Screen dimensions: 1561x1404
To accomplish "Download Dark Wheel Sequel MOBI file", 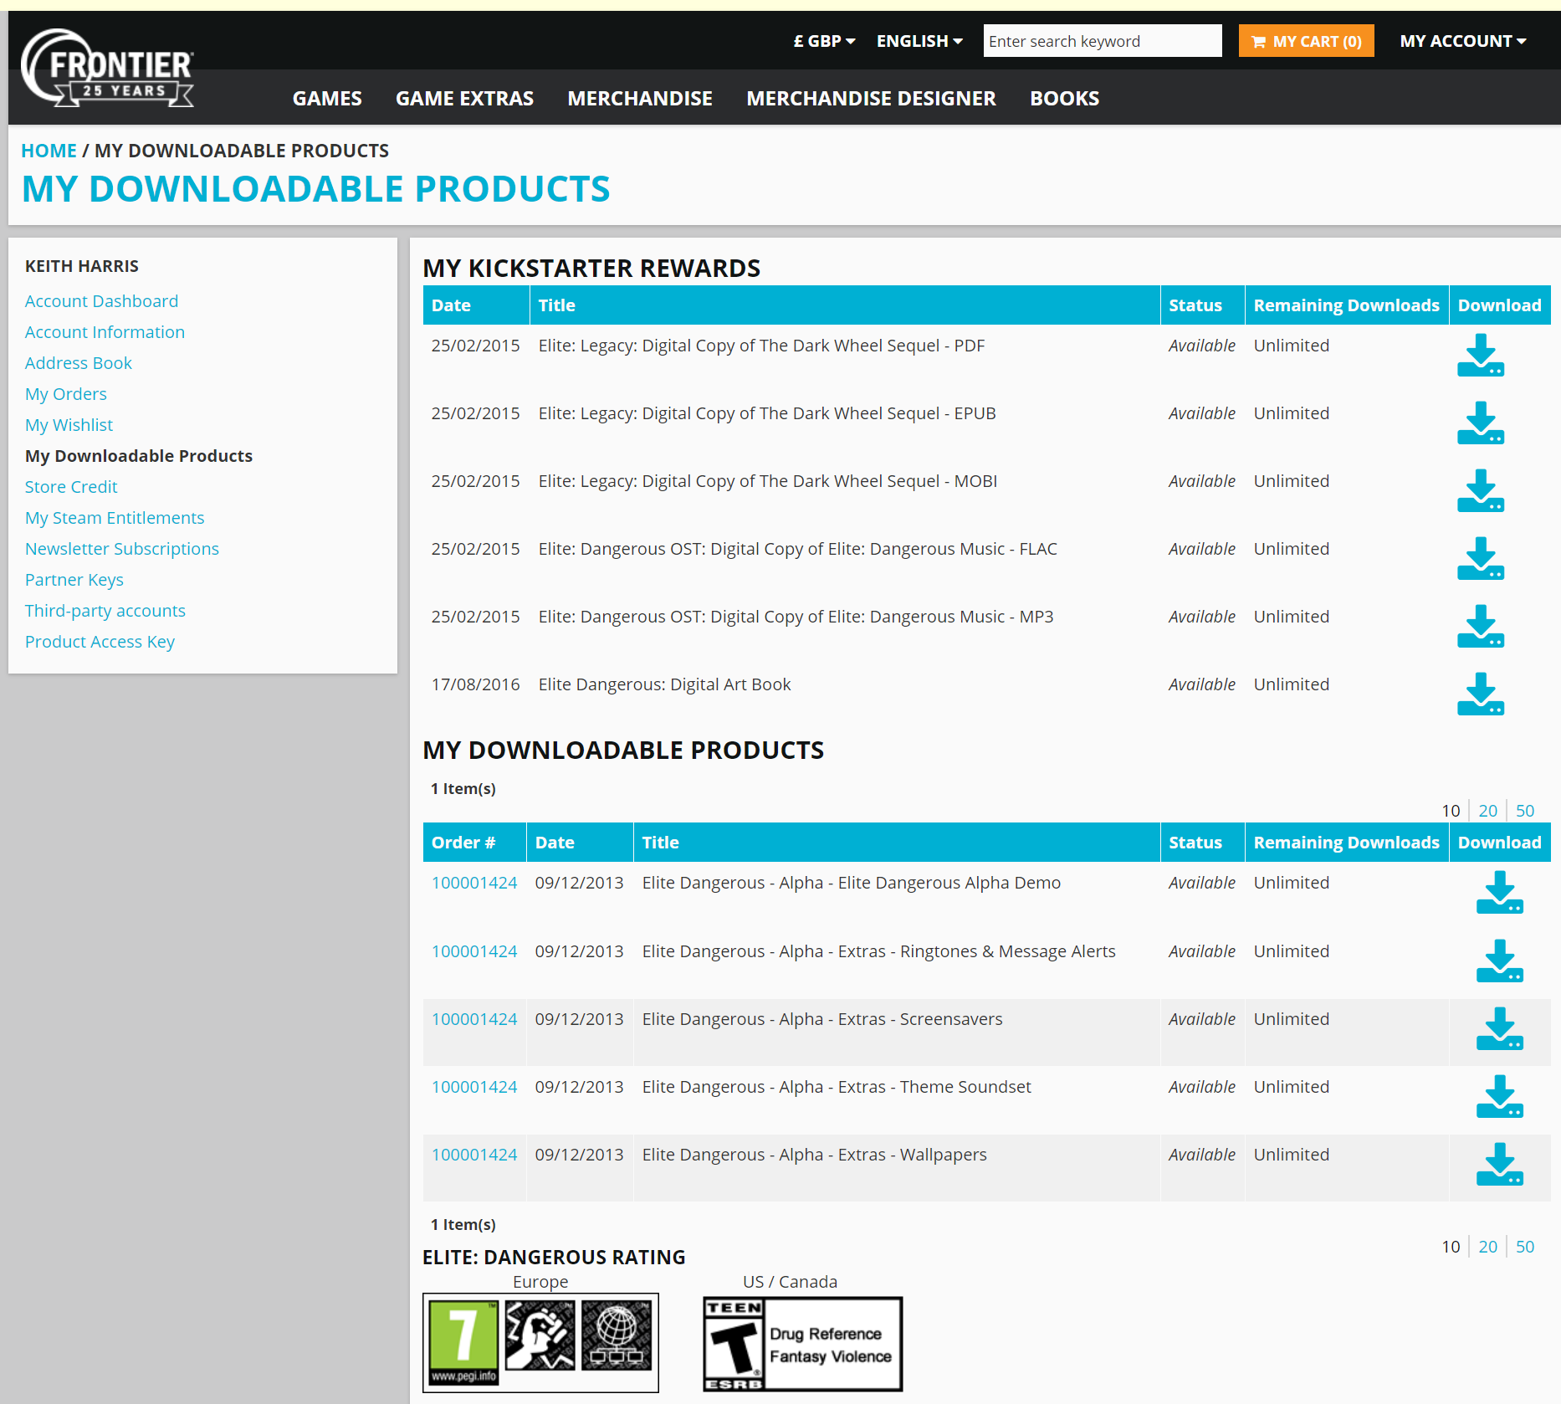I will (x=1480, y=490).
